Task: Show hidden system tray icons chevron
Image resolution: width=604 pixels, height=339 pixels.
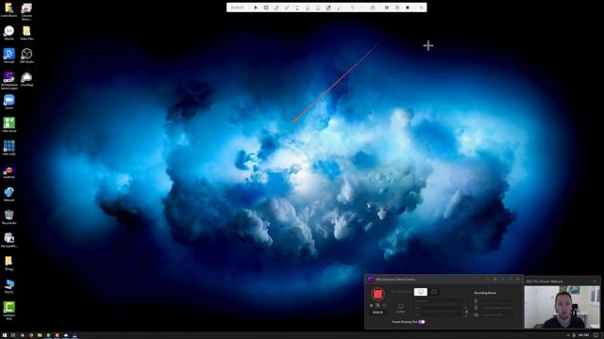Action: [568, 335]
